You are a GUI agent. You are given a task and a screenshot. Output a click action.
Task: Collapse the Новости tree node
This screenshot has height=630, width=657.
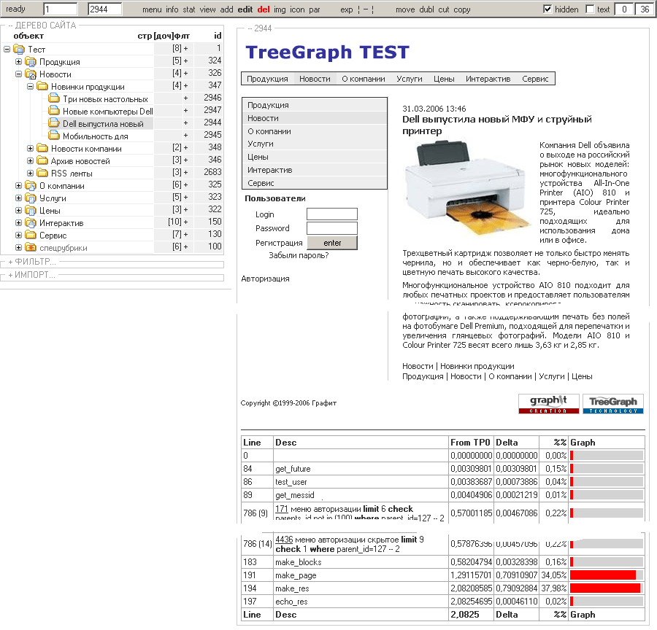[18, 74]
